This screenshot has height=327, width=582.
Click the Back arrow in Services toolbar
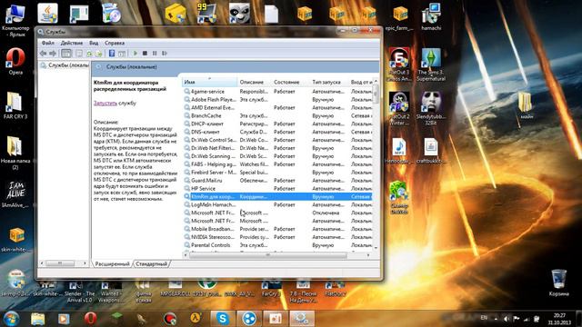pyautogui.click(x=43, y=54)
